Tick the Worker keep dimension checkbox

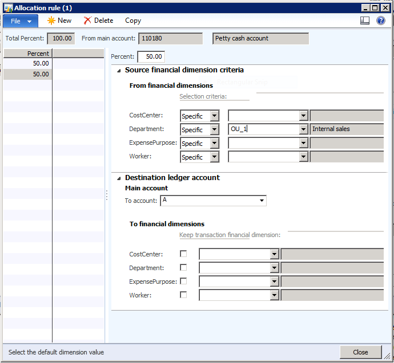click(183, 295)
